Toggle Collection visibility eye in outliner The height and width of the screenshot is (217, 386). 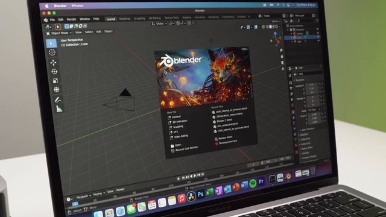(x=317, y=30)
